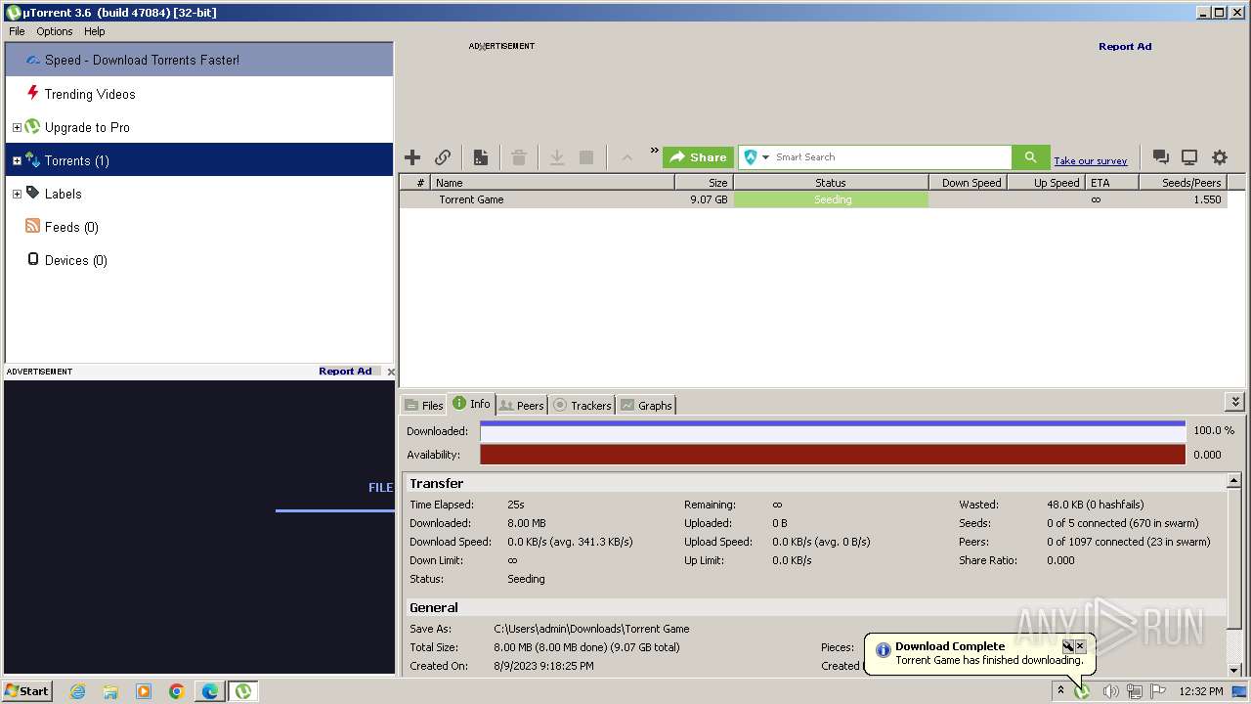Viewport: 1251px width, 704px height.
Task: Click the chat bubbles icon in toolbar
Action: (1160, 157)
